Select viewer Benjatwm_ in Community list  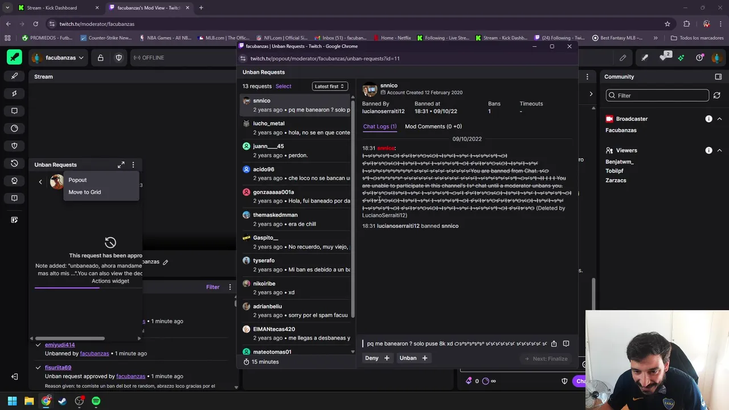click(x=620, y=162)
